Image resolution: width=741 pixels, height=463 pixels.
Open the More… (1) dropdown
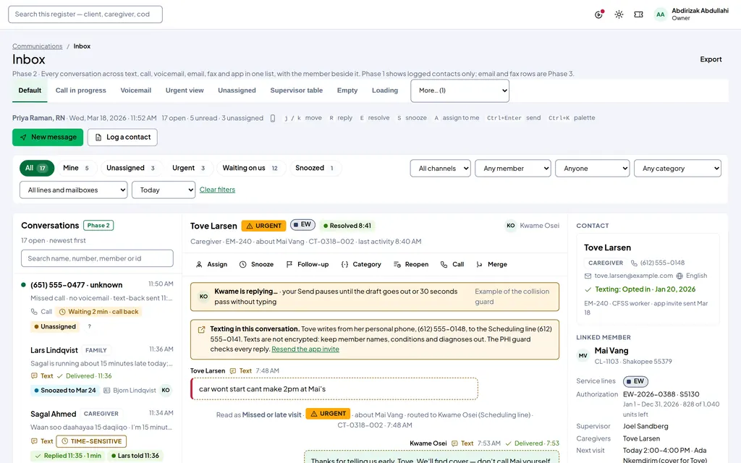coord(460,90)
